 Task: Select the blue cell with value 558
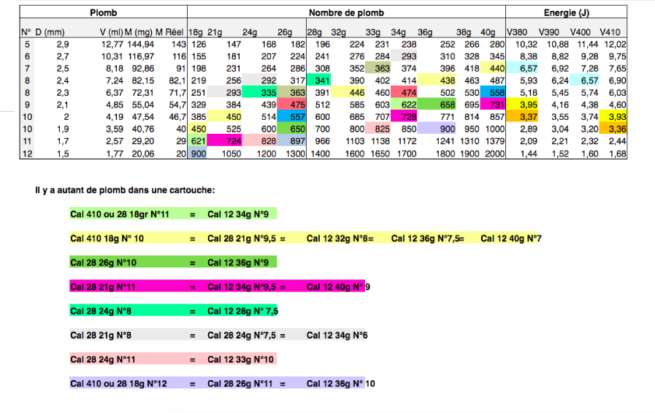point(494,92)
